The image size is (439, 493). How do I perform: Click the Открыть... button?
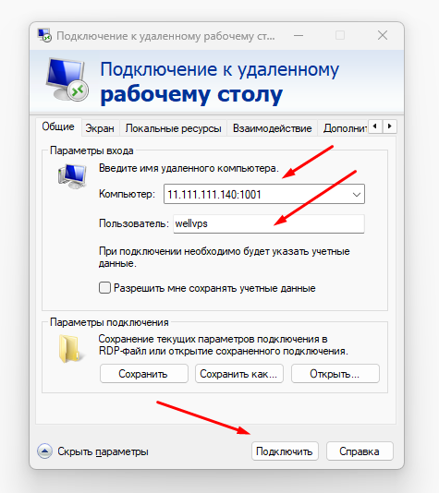[335, 374]
